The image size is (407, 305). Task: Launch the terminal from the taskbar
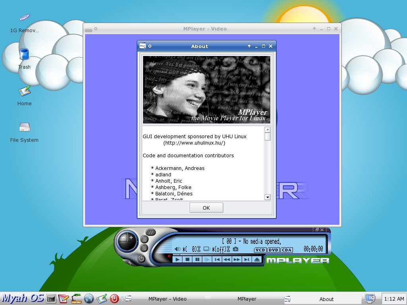pyautogui.click(x=51, y=299)
